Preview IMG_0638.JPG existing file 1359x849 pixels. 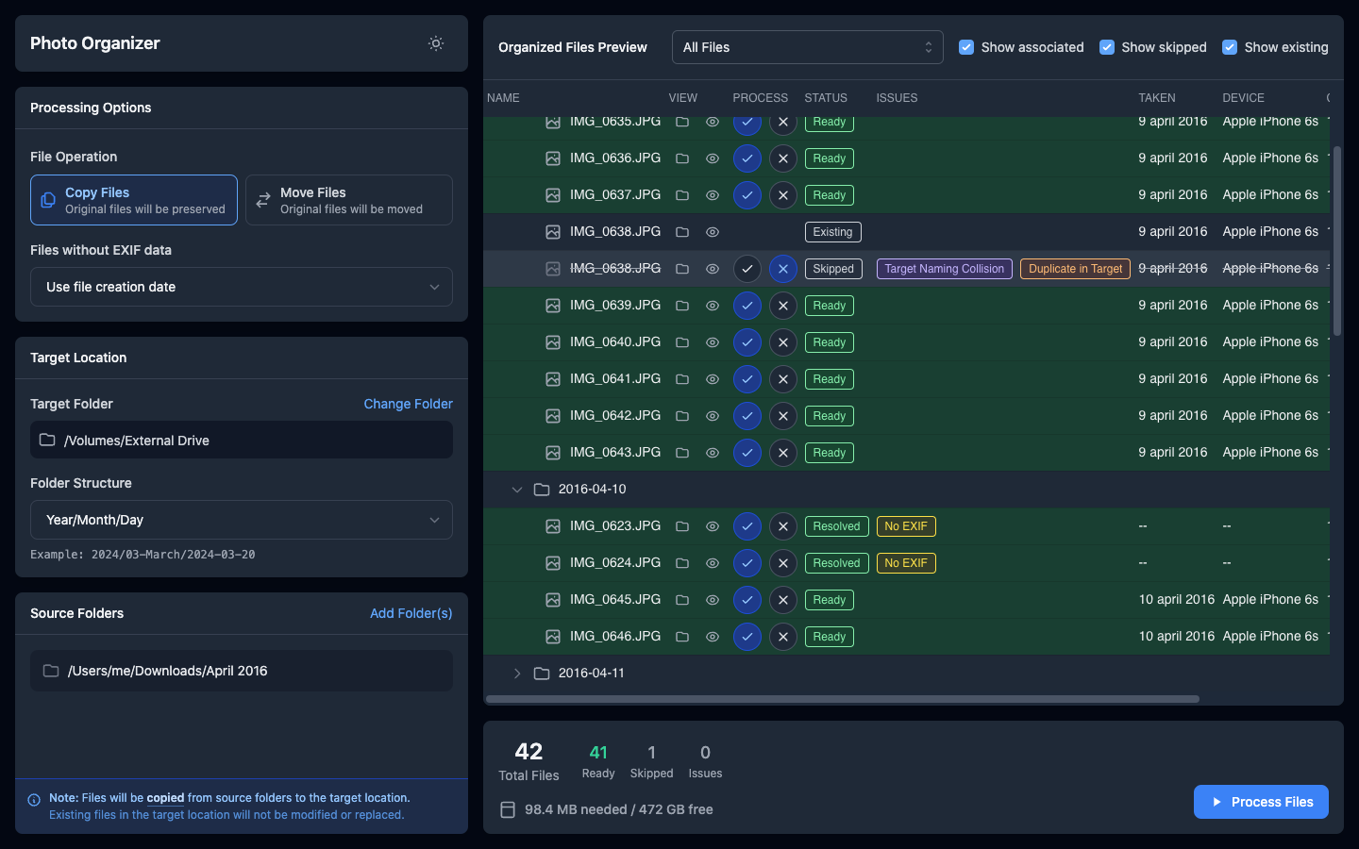point(713,232)
